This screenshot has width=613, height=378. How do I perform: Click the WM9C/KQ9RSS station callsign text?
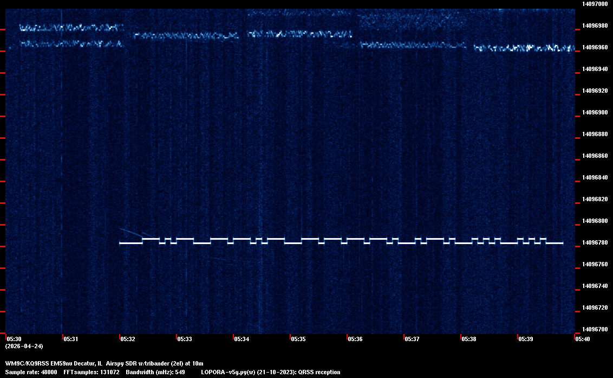[27, 363]
